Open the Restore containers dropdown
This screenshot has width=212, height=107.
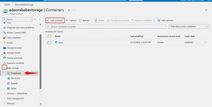pyautogui.click(x=143, y=21)
